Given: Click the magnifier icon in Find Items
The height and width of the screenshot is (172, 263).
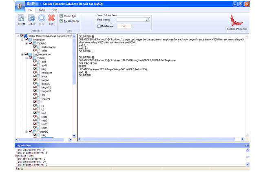Looking at the screenshot, I should [147, 20].
